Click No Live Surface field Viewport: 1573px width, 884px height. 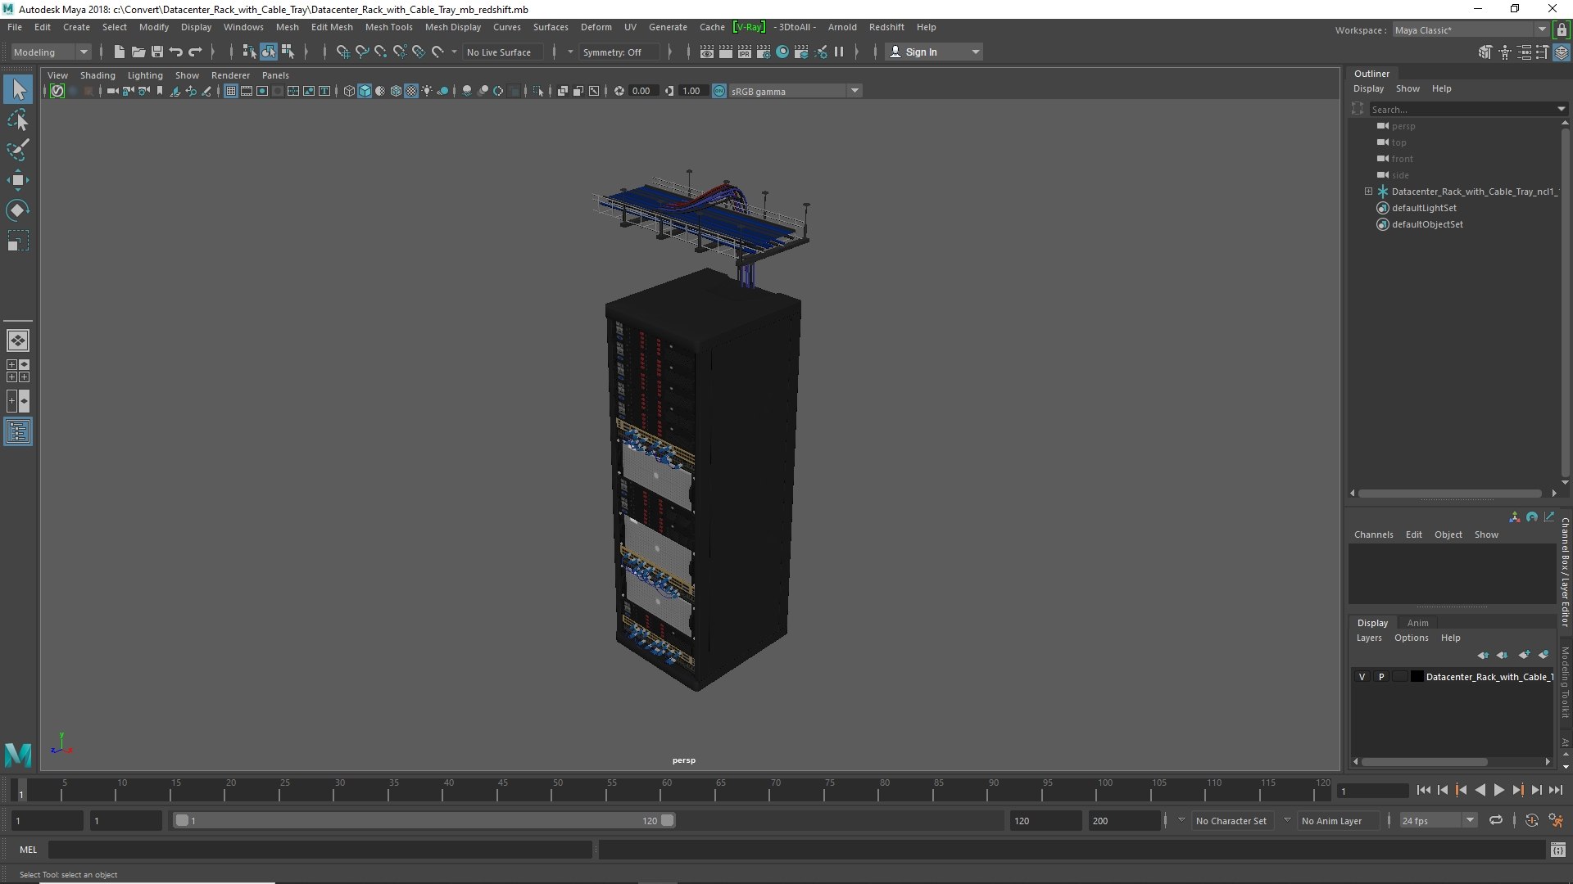[x=502, y=52]
